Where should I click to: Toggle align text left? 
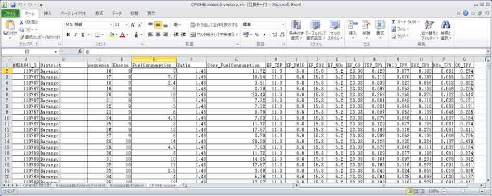click(x=151, y=35)
